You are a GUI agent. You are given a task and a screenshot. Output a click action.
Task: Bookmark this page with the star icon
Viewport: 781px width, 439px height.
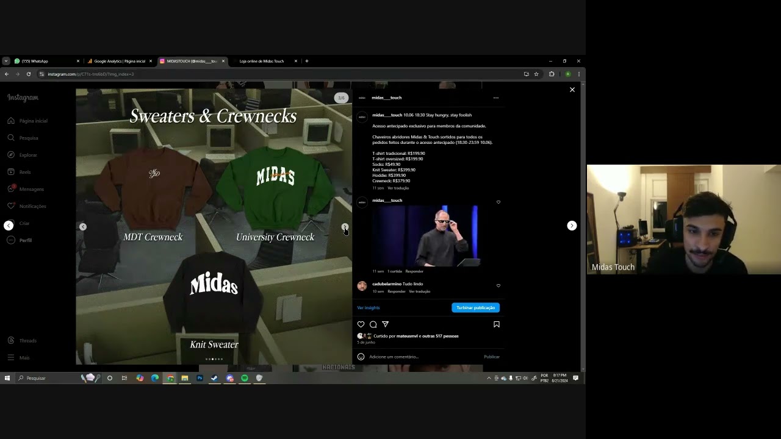pyautogui.click(x=536, y=74)
